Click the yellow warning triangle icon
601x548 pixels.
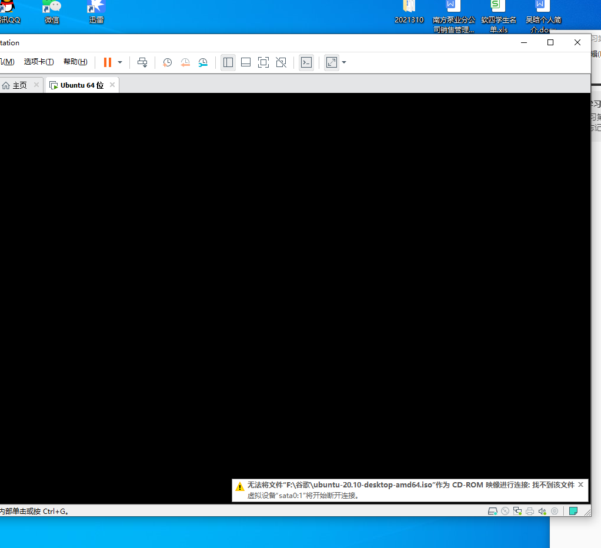point(239,487)
